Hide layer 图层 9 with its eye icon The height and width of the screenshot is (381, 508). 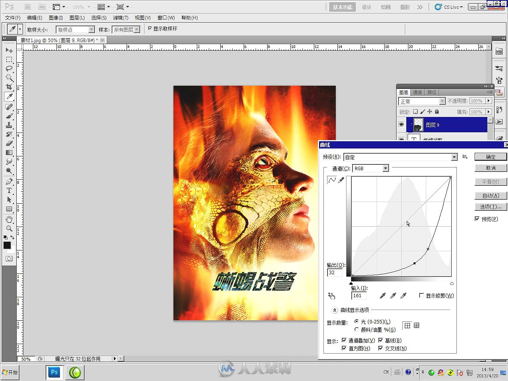click(402, 125)
